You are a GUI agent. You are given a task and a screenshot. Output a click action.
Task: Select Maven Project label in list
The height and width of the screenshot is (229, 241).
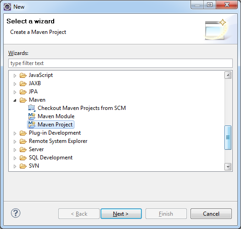point(55,125)
